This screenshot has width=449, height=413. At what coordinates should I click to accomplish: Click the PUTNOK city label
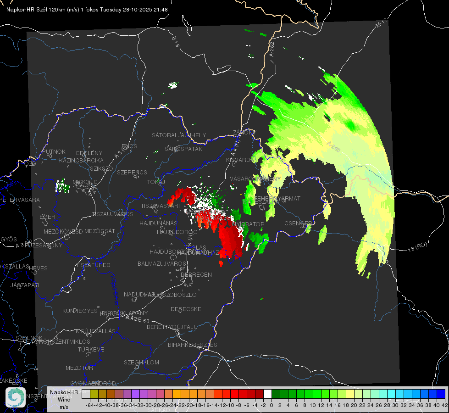(x=54, y=151)
